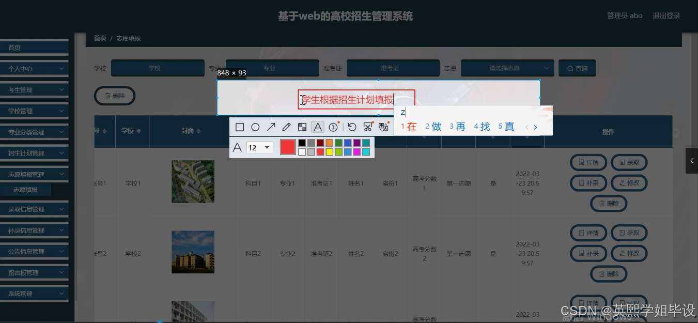Pick the black color swatch
This screenshot has height=323, width=698.
click(302, 143)
